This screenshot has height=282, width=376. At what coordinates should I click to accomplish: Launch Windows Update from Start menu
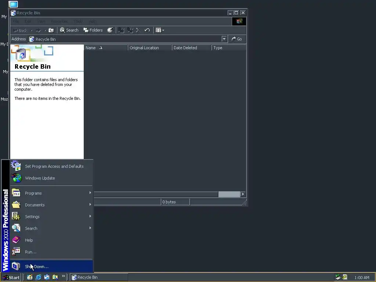(x=51, y=178)
